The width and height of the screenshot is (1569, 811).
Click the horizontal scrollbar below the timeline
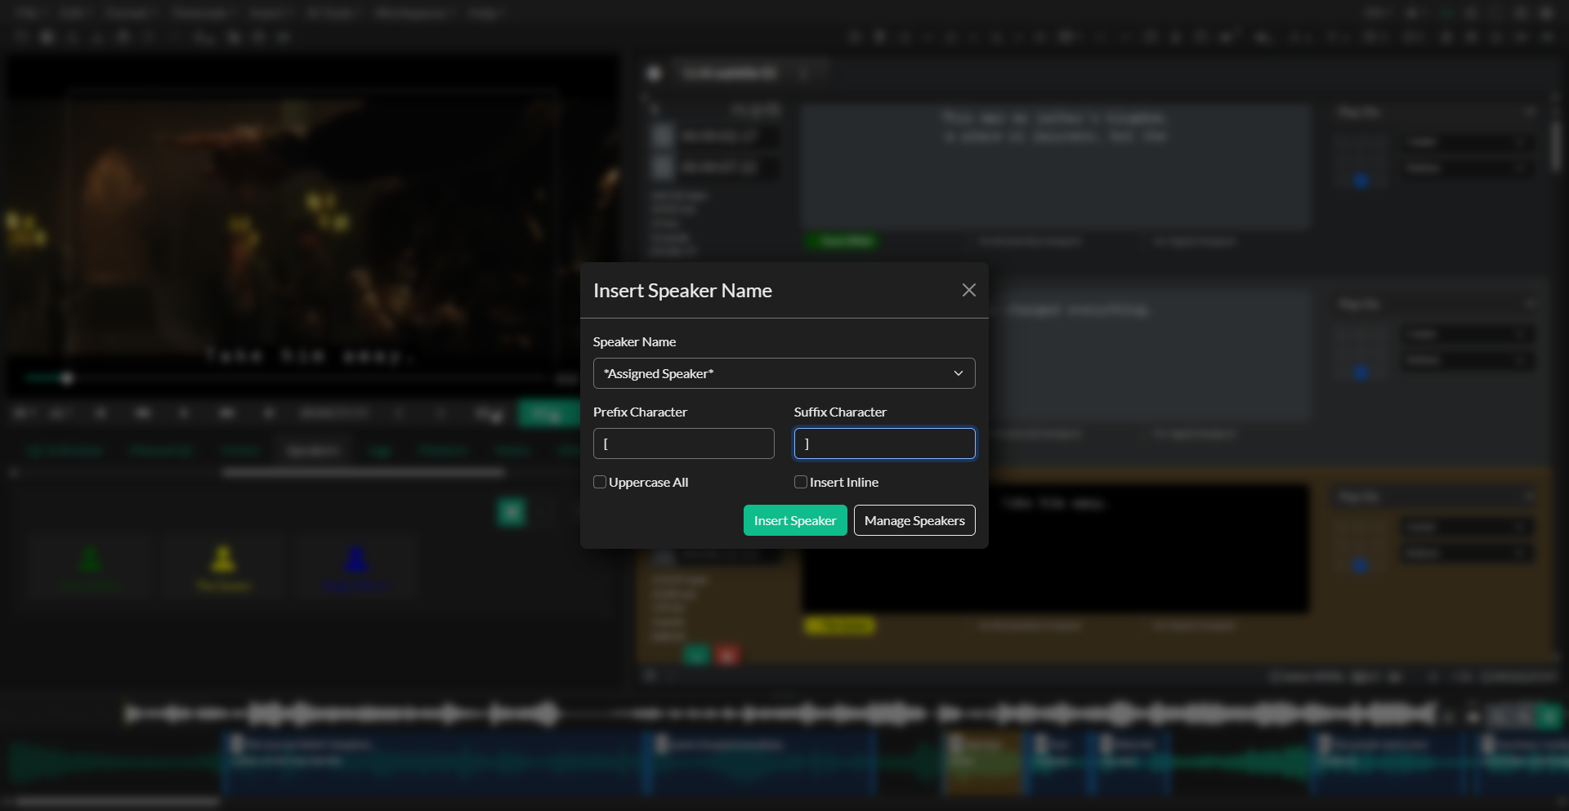coord(114,801)
